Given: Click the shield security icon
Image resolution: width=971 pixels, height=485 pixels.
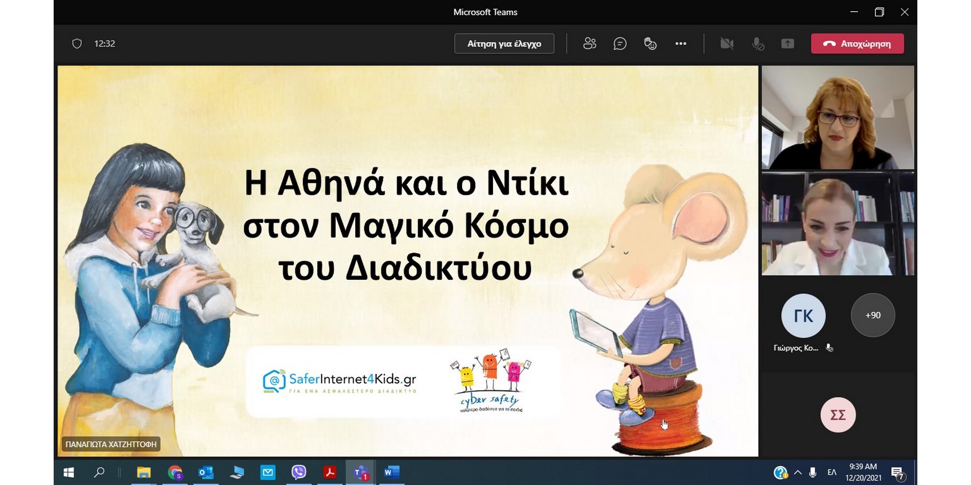Looking at the screenshot, I should (x=77, y=44).
